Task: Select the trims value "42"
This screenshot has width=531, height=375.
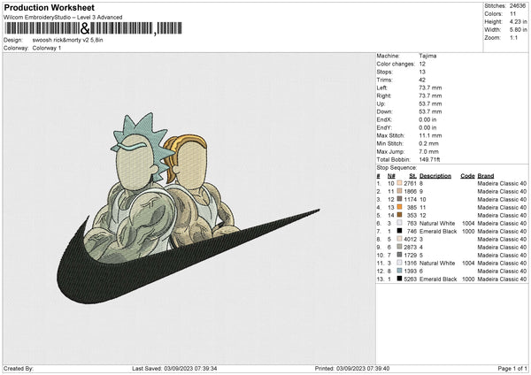Action: 422,80
